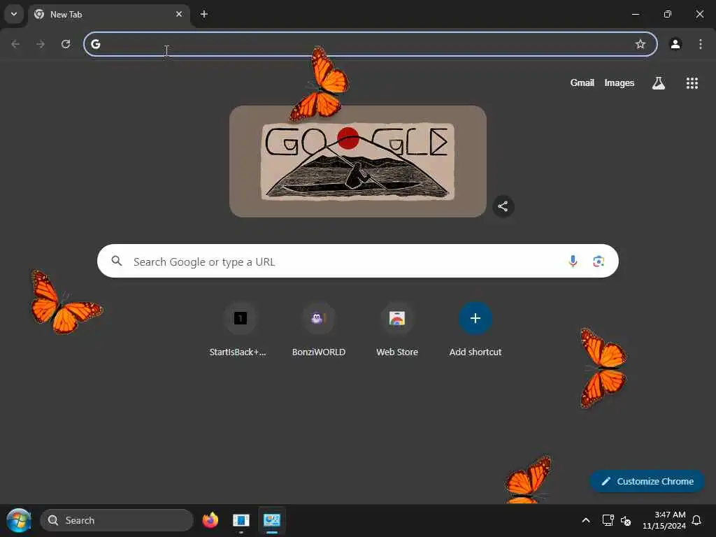Screen dimensions: 716x537
Task: Open the Chrome three-dot menu
Action: [701, 44]
